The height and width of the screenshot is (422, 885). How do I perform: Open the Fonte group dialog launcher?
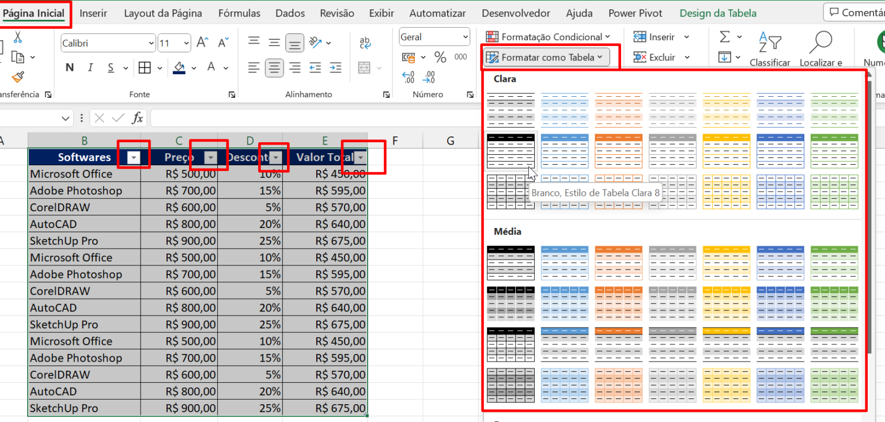pos(232,94)
